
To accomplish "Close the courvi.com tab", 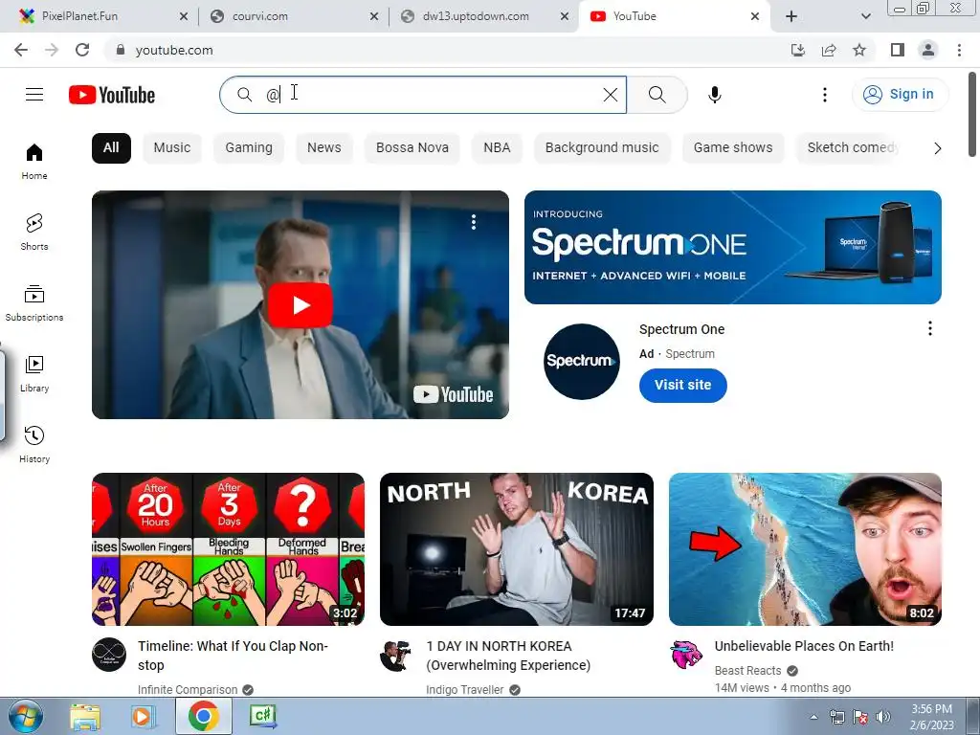I will pos(374,16).
